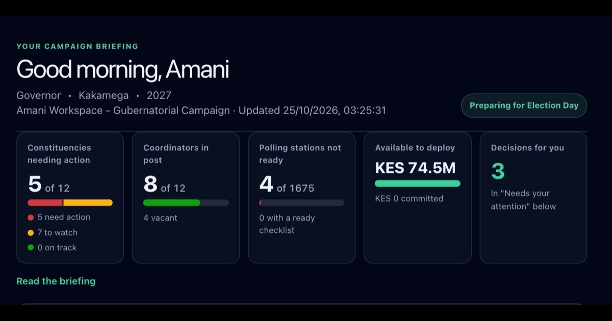
Task: Click the yellow segment of constituencies bar
Action: [x=88, y=203]
